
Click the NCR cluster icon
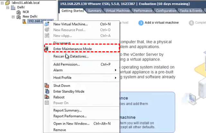[x=18, y=12]
